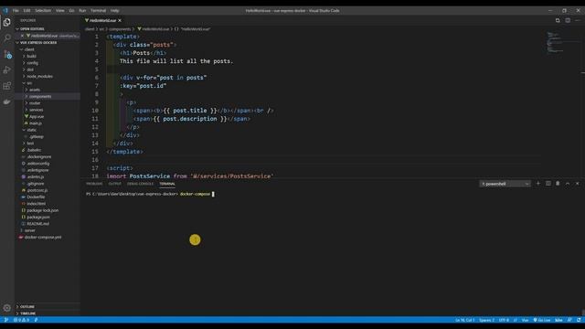Open the Run and Debug view
585x329 pixels.
(x=7, y=69)
